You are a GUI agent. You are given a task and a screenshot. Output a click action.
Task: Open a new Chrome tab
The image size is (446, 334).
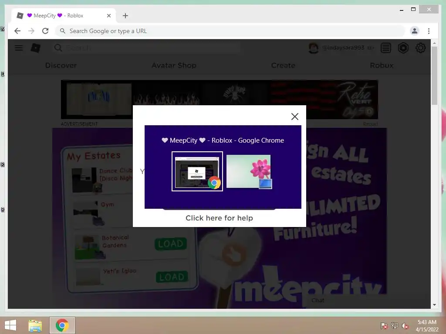125,16
